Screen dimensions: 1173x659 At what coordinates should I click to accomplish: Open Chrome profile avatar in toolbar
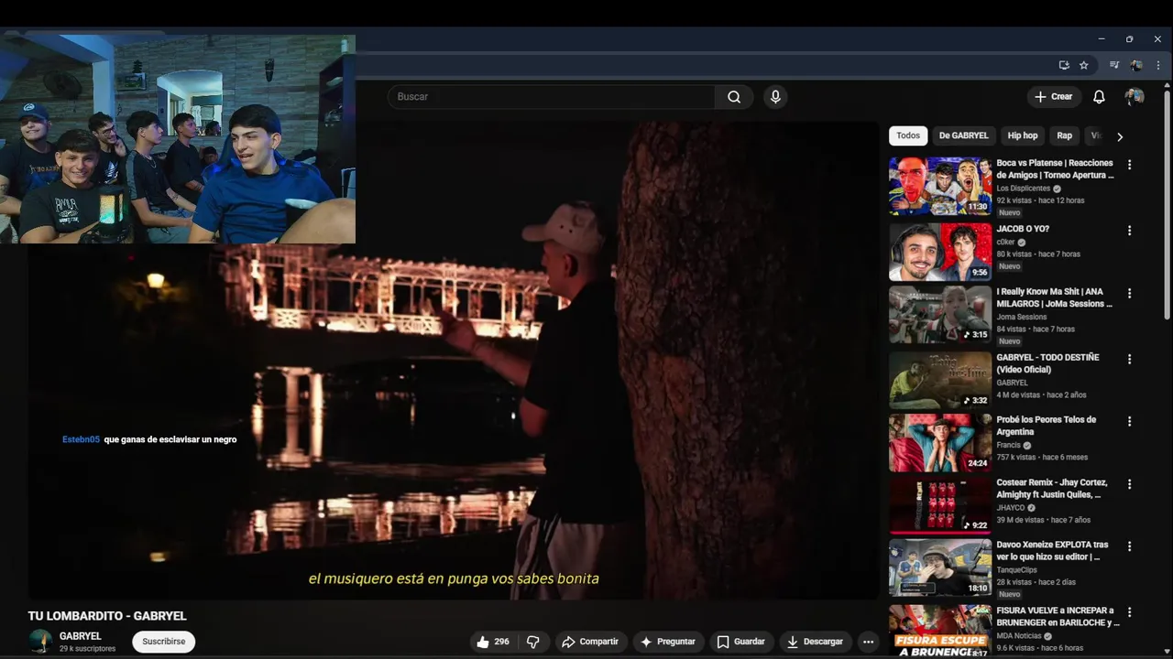(1136, 65)
